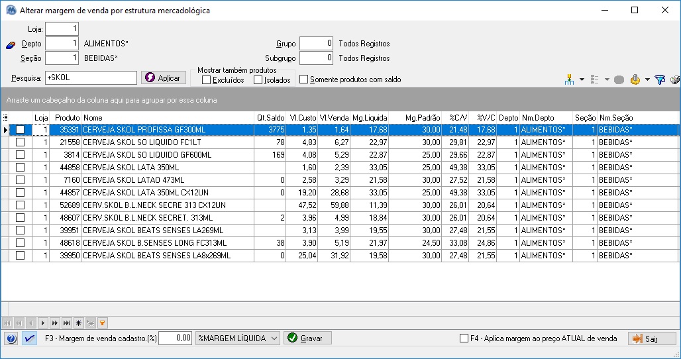Click Vl.Venda value 59,88
The width and height of the screenshot is (681, 359).
[334, 205]
